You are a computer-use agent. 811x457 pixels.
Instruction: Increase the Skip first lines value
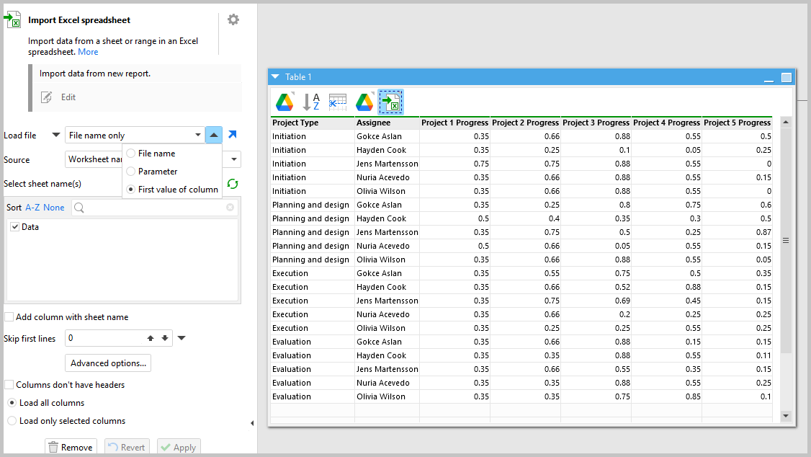tap(151, 338)
